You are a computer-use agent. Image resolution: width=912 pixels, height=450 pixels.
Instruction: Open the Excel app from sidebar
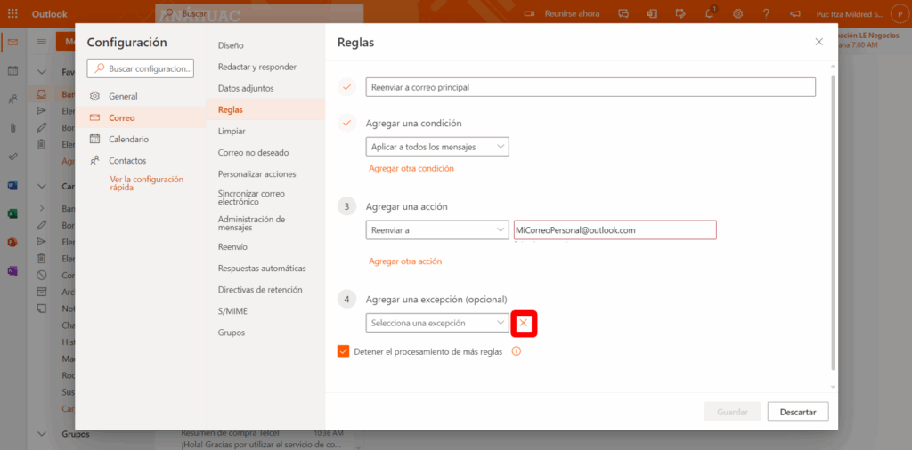[x=12, y=214]
